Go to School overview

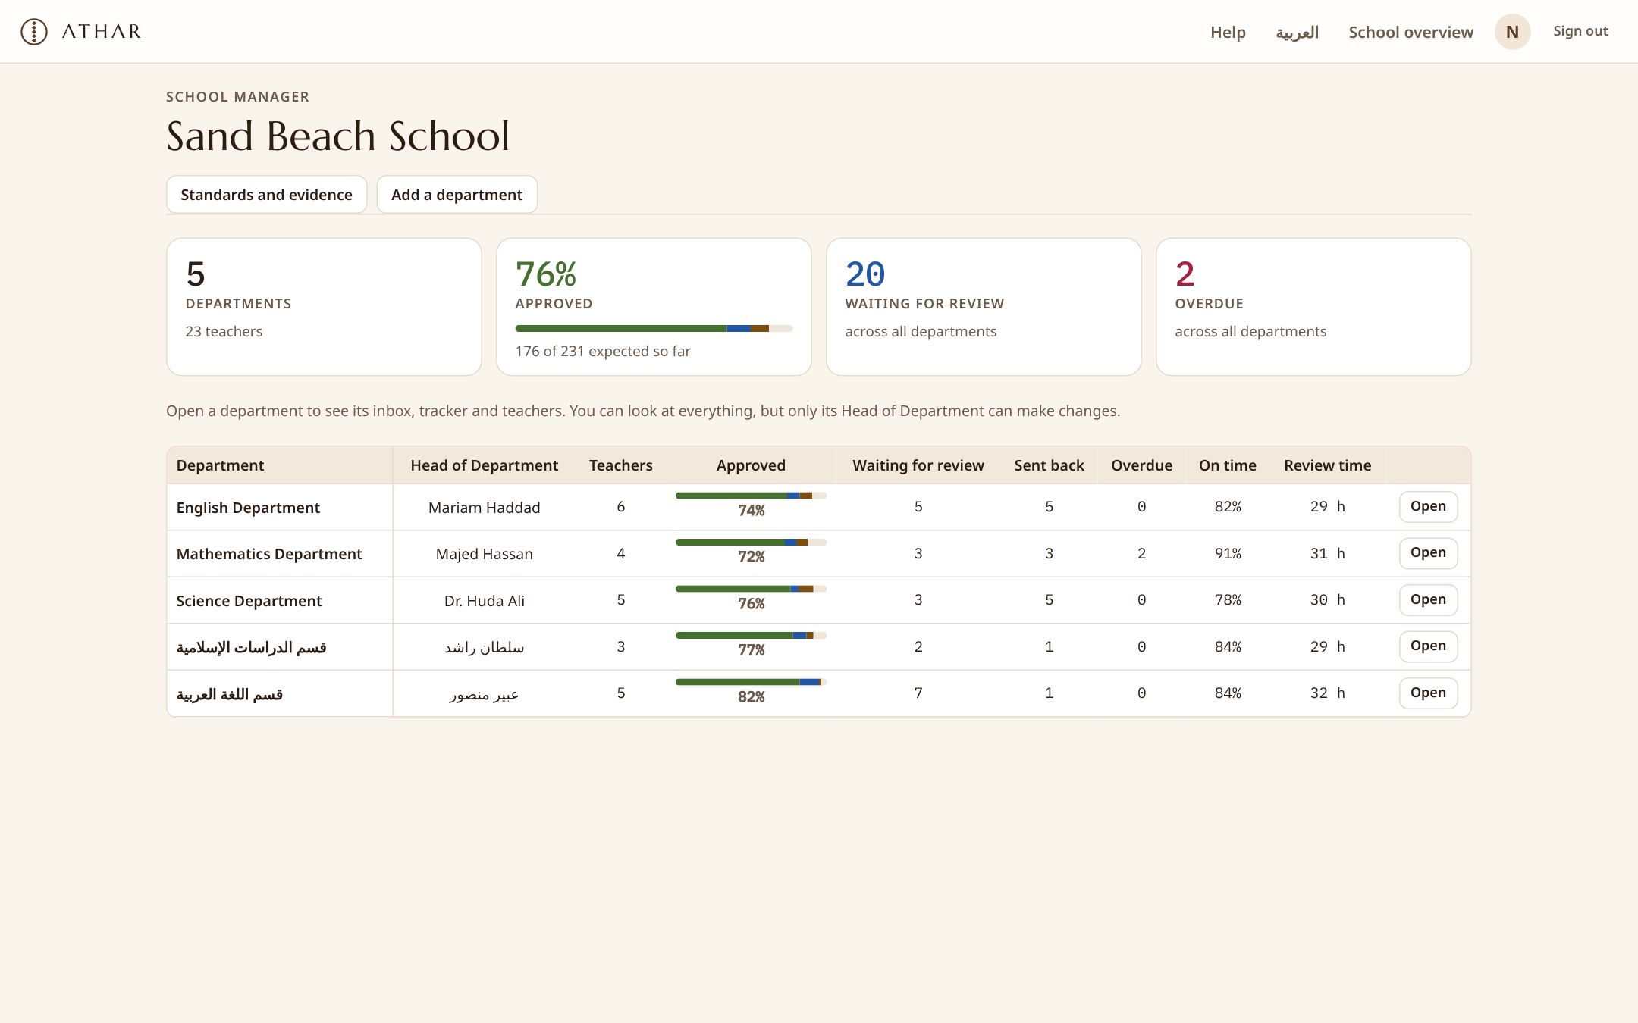1410,32
